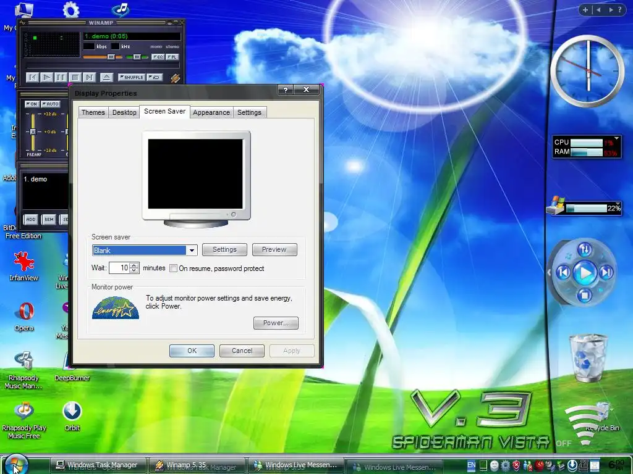Select the Screen Saver tab

coord(164,111)
